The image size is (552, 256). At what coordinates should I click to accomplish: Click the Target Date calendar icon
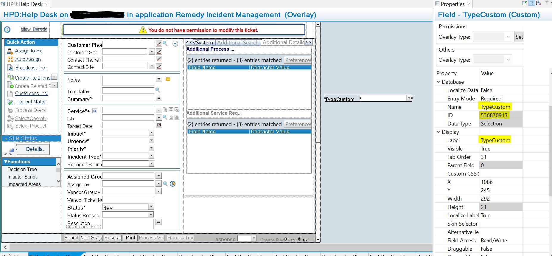click(159, 125)
